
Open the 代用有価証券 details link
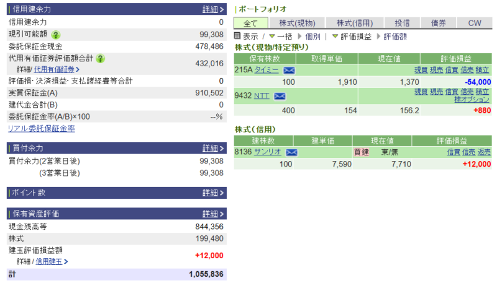(x=53, y=69)
